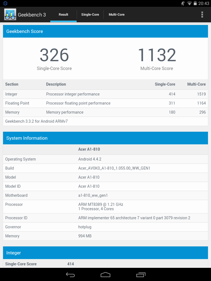
Task: Tap the 1 Processor, 4 Cores text
Action: coord(96,209)
